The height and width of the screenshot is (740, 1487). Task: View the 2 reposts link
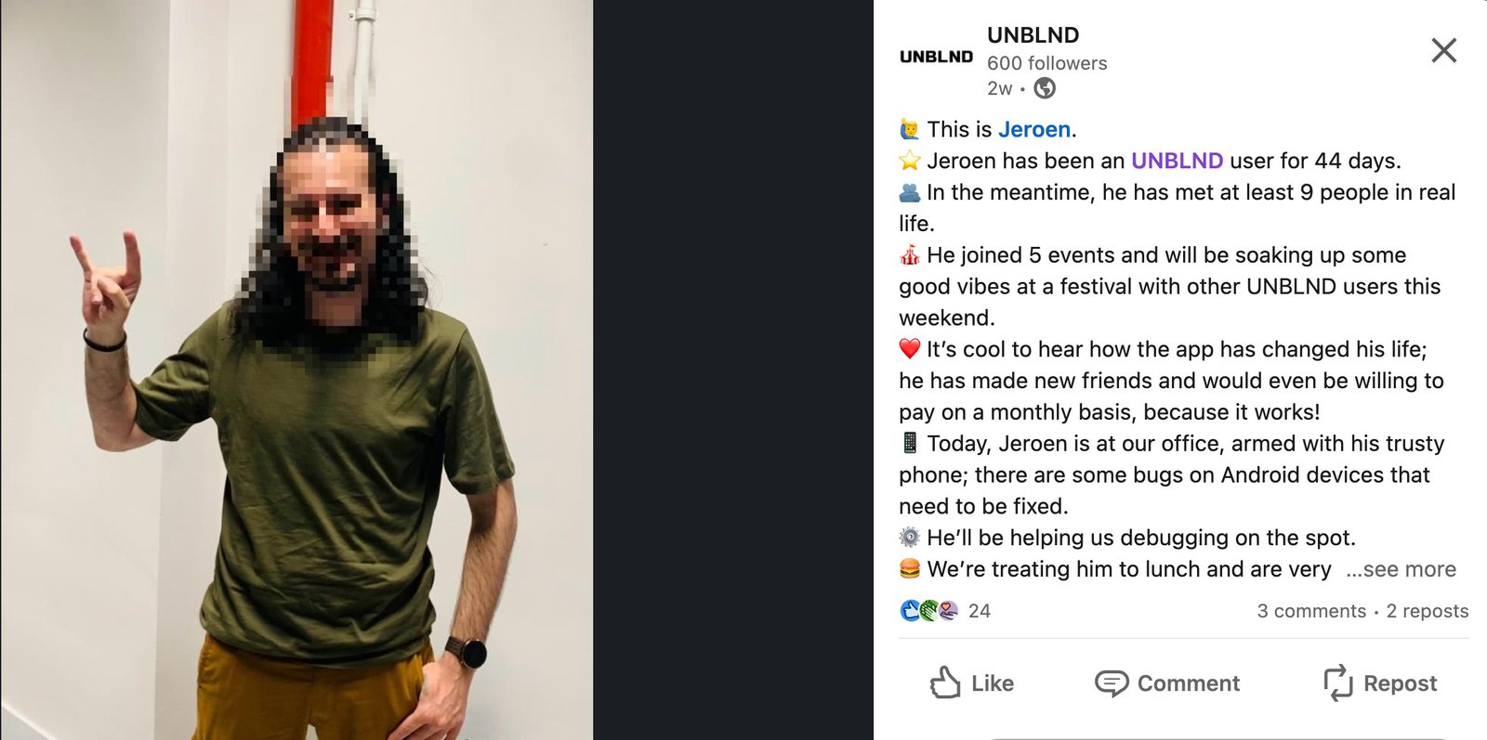[1428, 611]
